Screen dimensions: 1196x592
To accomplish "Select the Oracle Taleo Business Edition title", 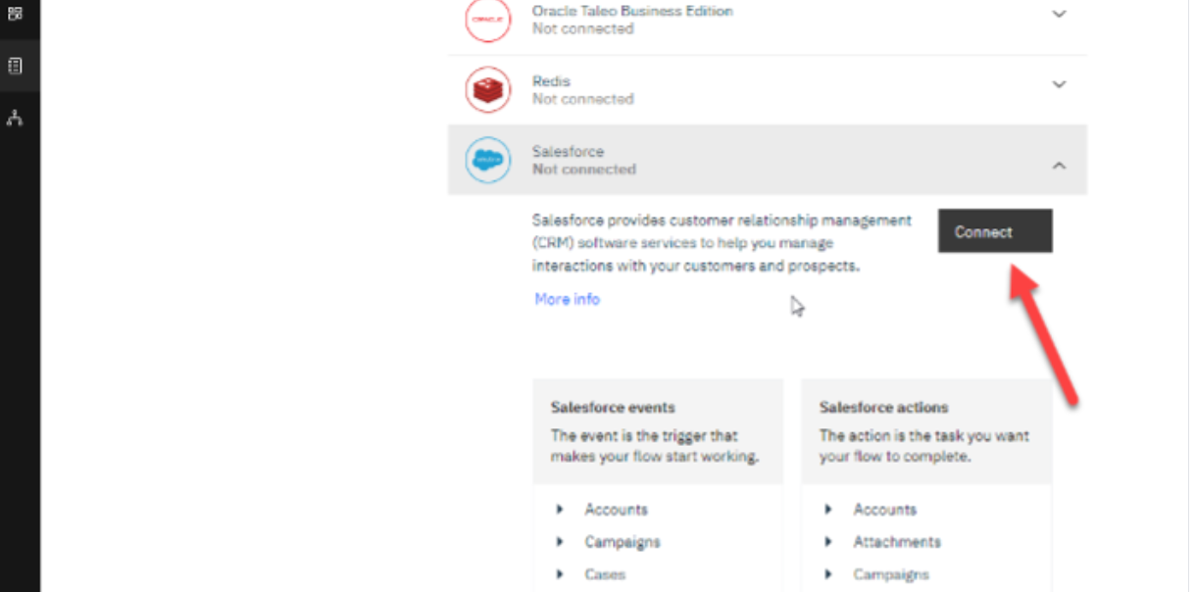I will [632, 11].
